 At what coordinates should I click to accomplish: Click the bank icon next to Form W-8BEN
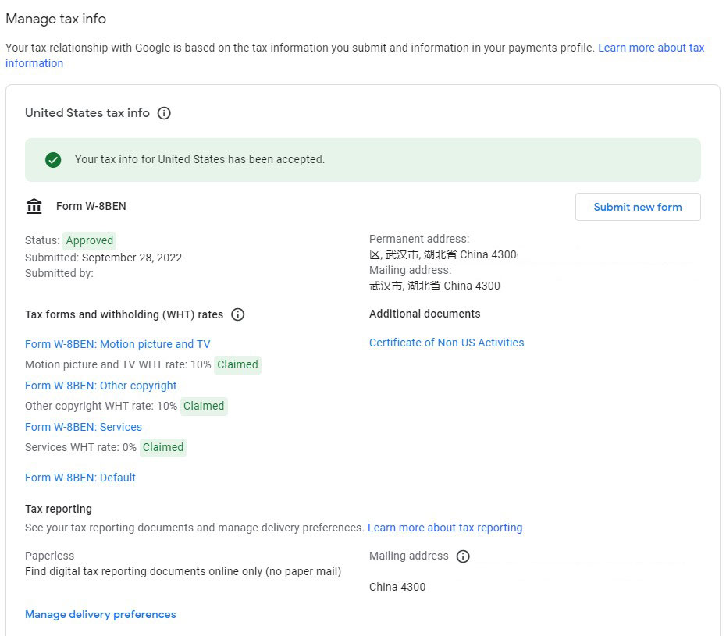[x=34, y=207]
